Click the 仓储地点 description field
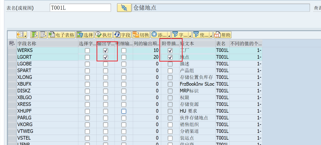 (x=221, y=8)
